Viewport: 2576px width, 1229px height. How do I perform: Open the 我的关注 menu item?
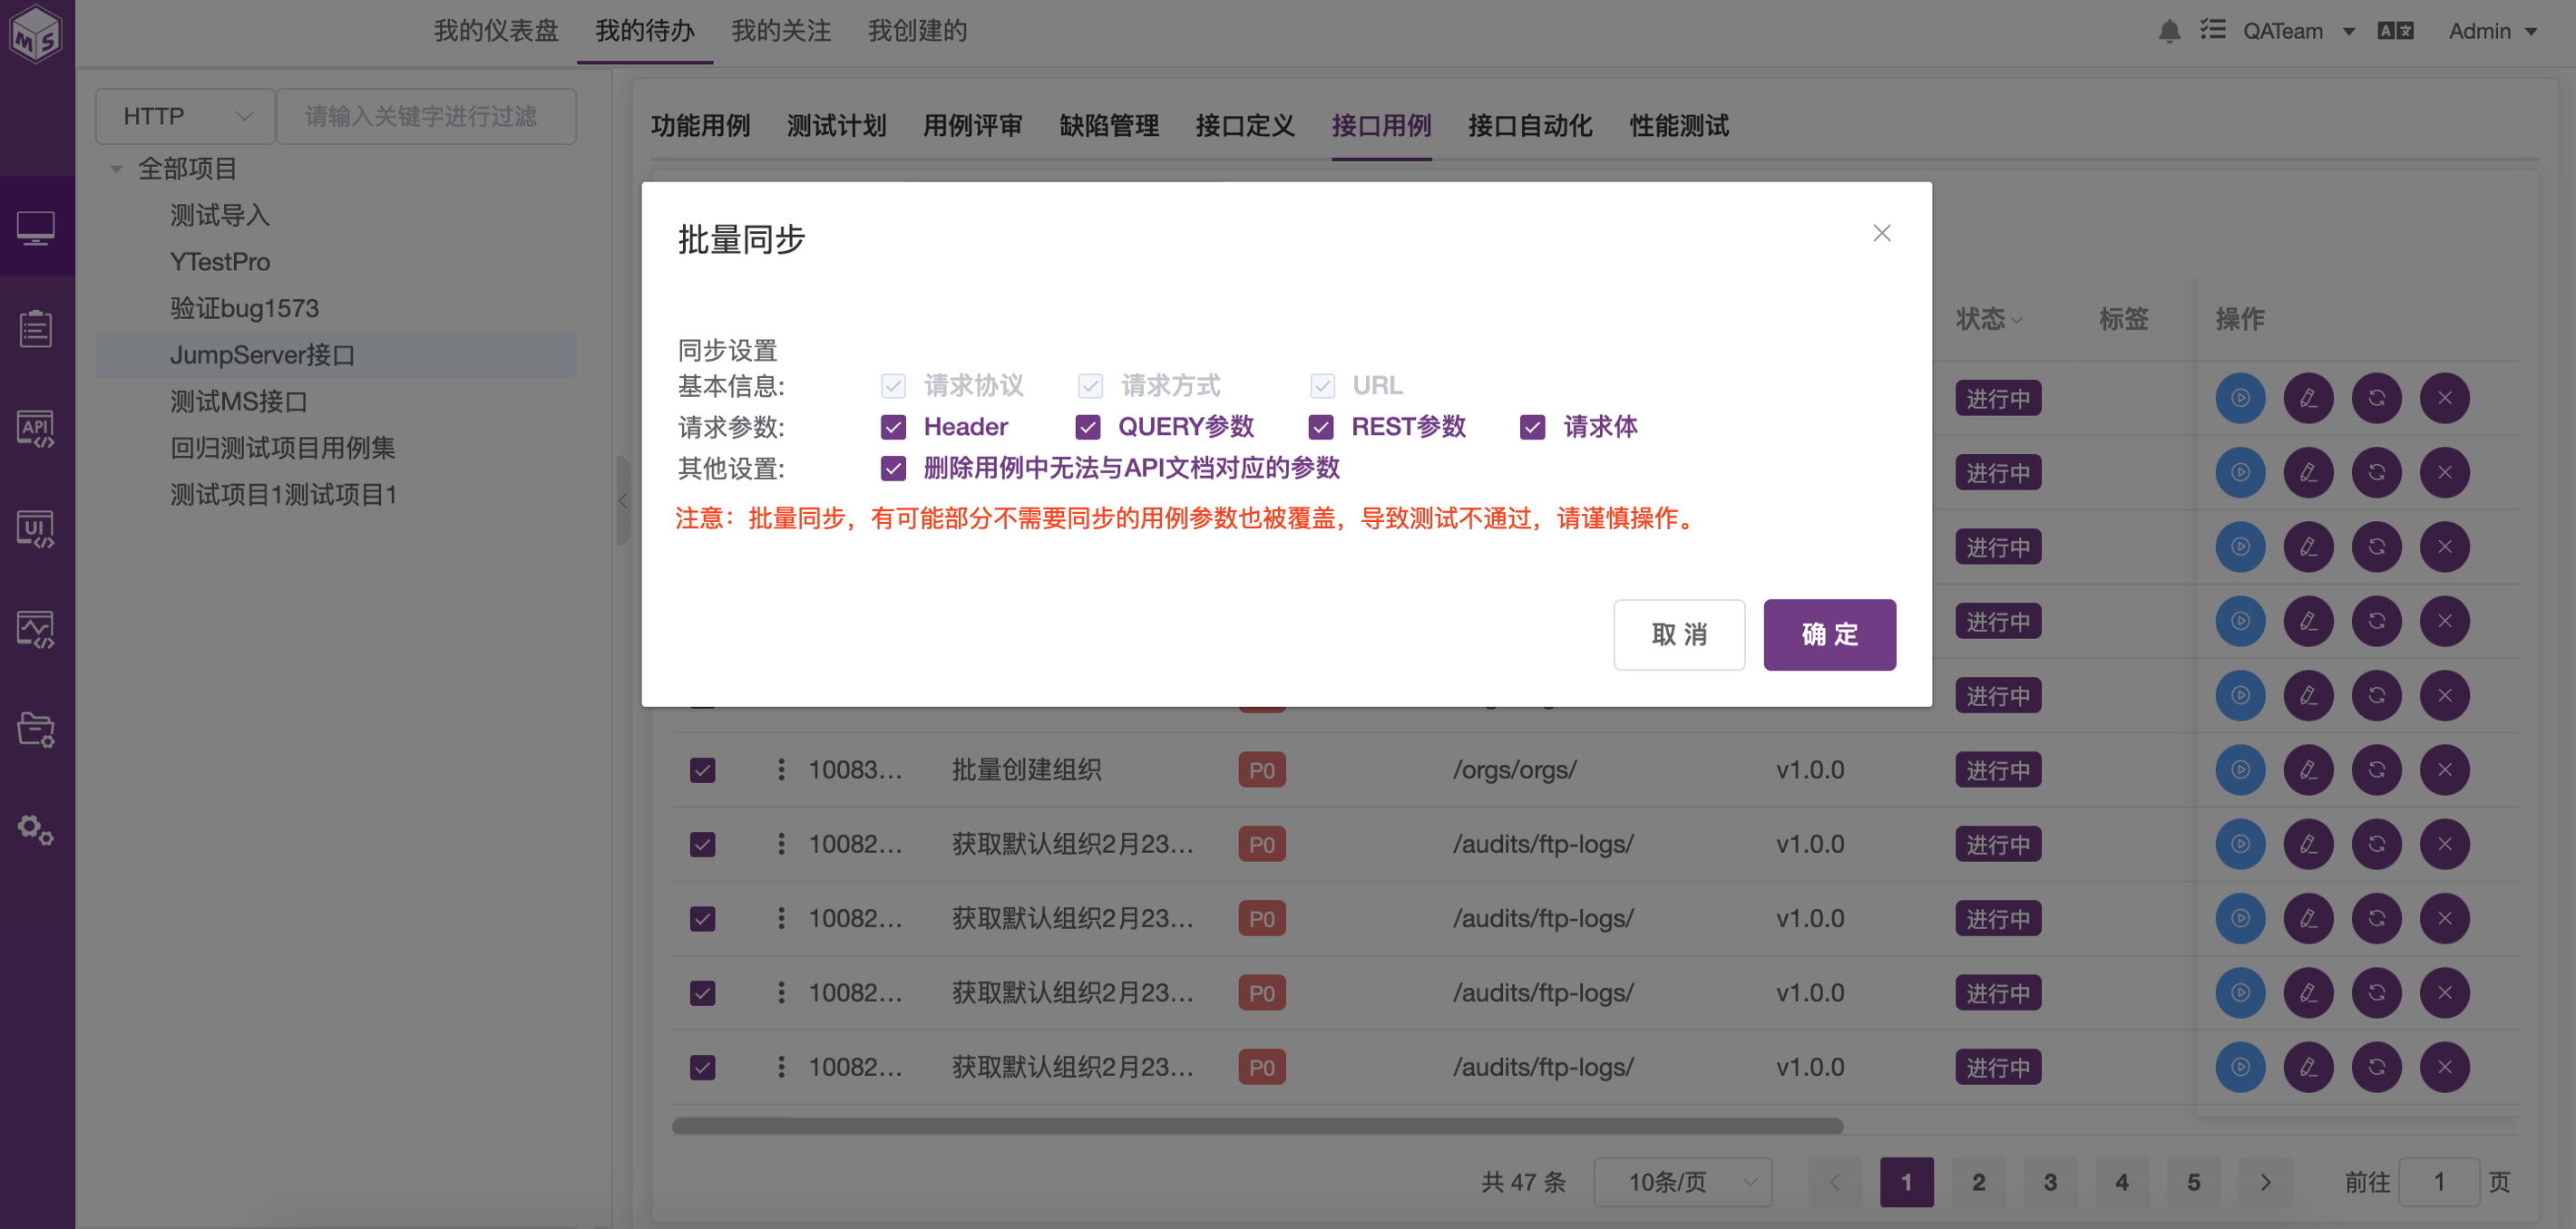[781, 31]
